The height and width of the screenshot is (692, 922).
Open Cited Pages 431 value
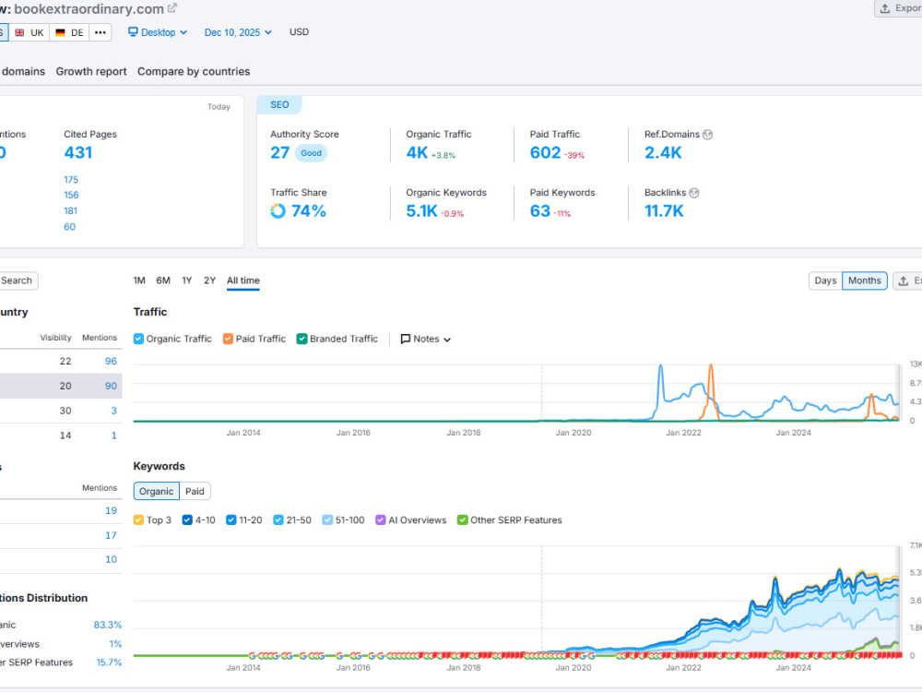(x=78, y=153)
